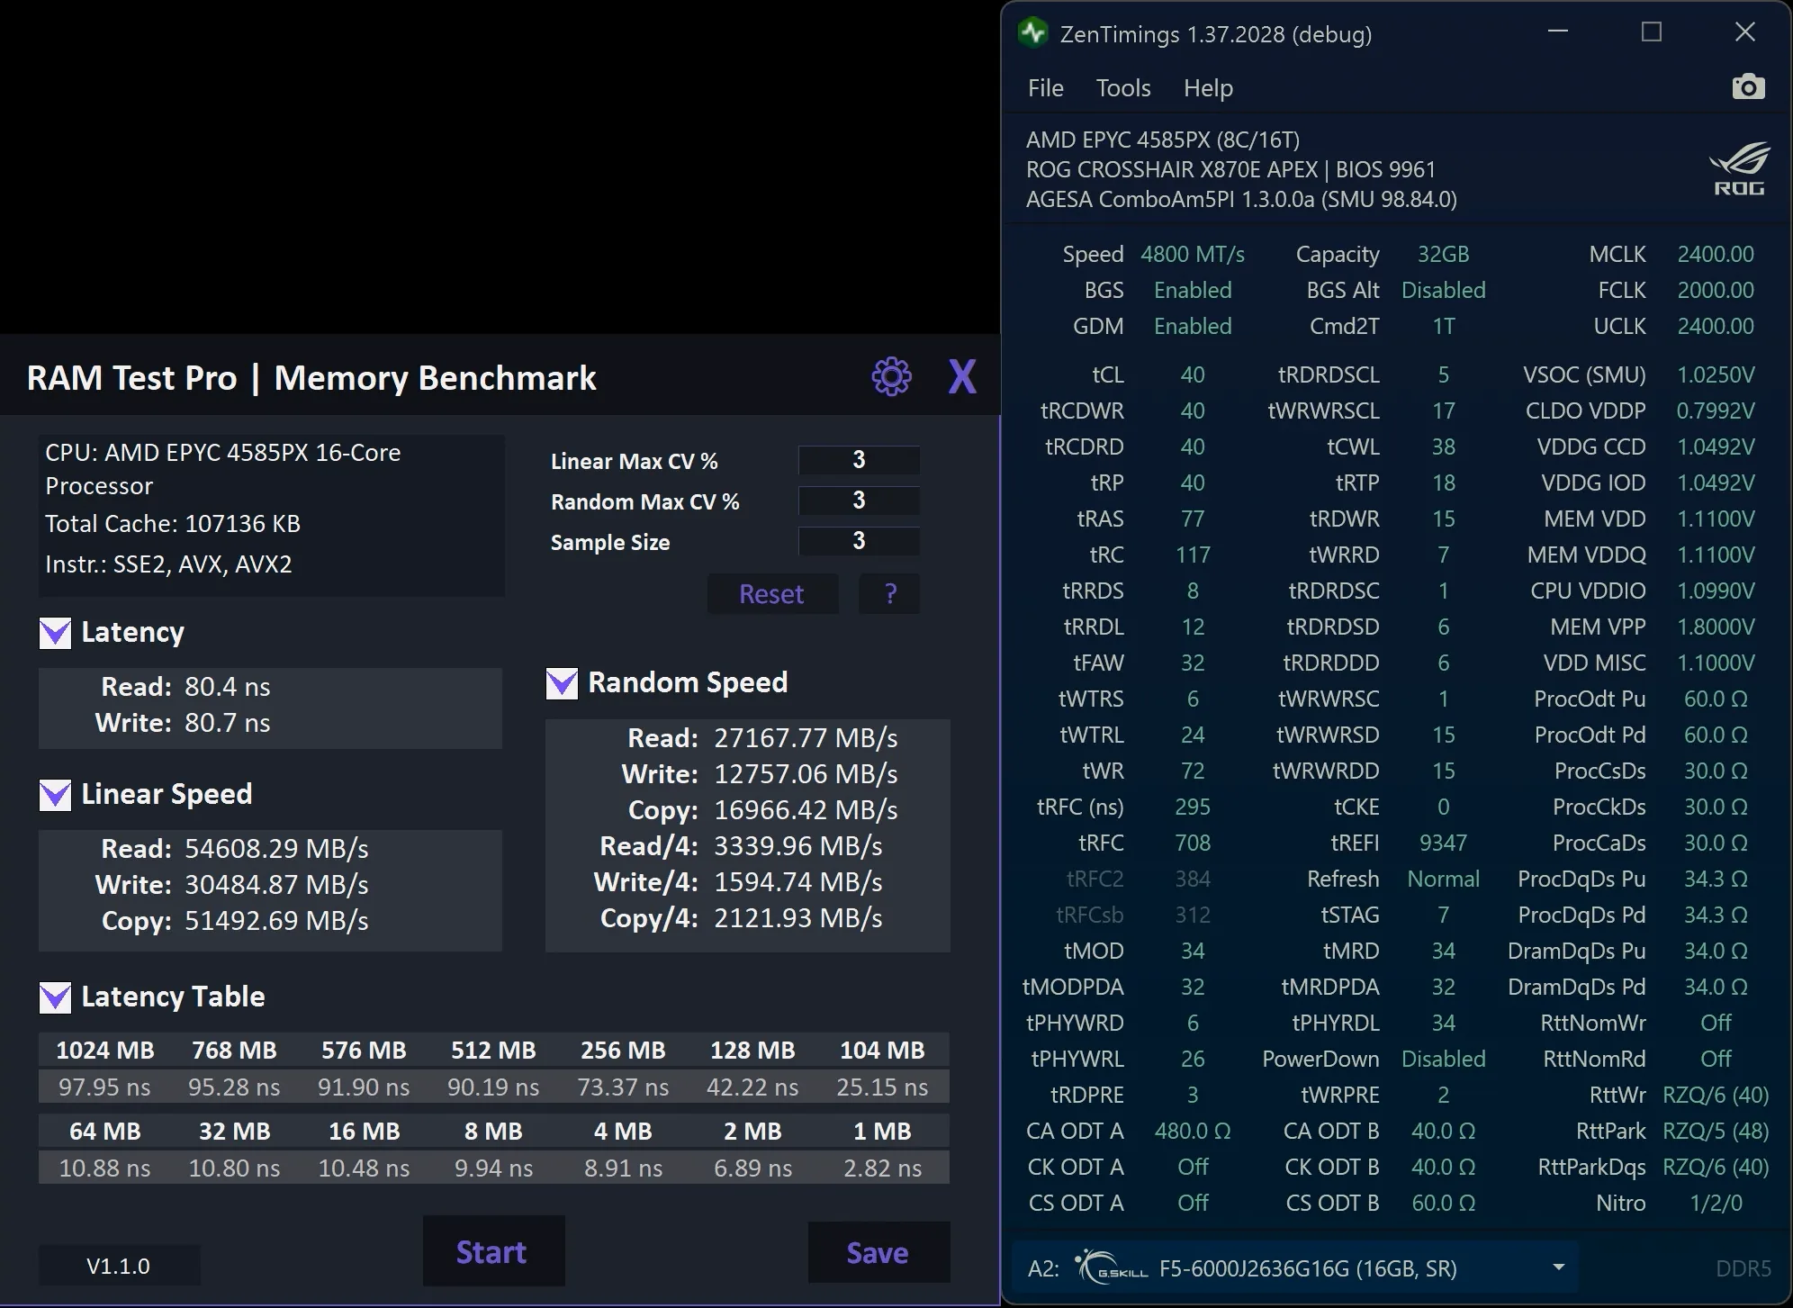Click the AGESA ComboAm5PI version line

pos(1241,199)
